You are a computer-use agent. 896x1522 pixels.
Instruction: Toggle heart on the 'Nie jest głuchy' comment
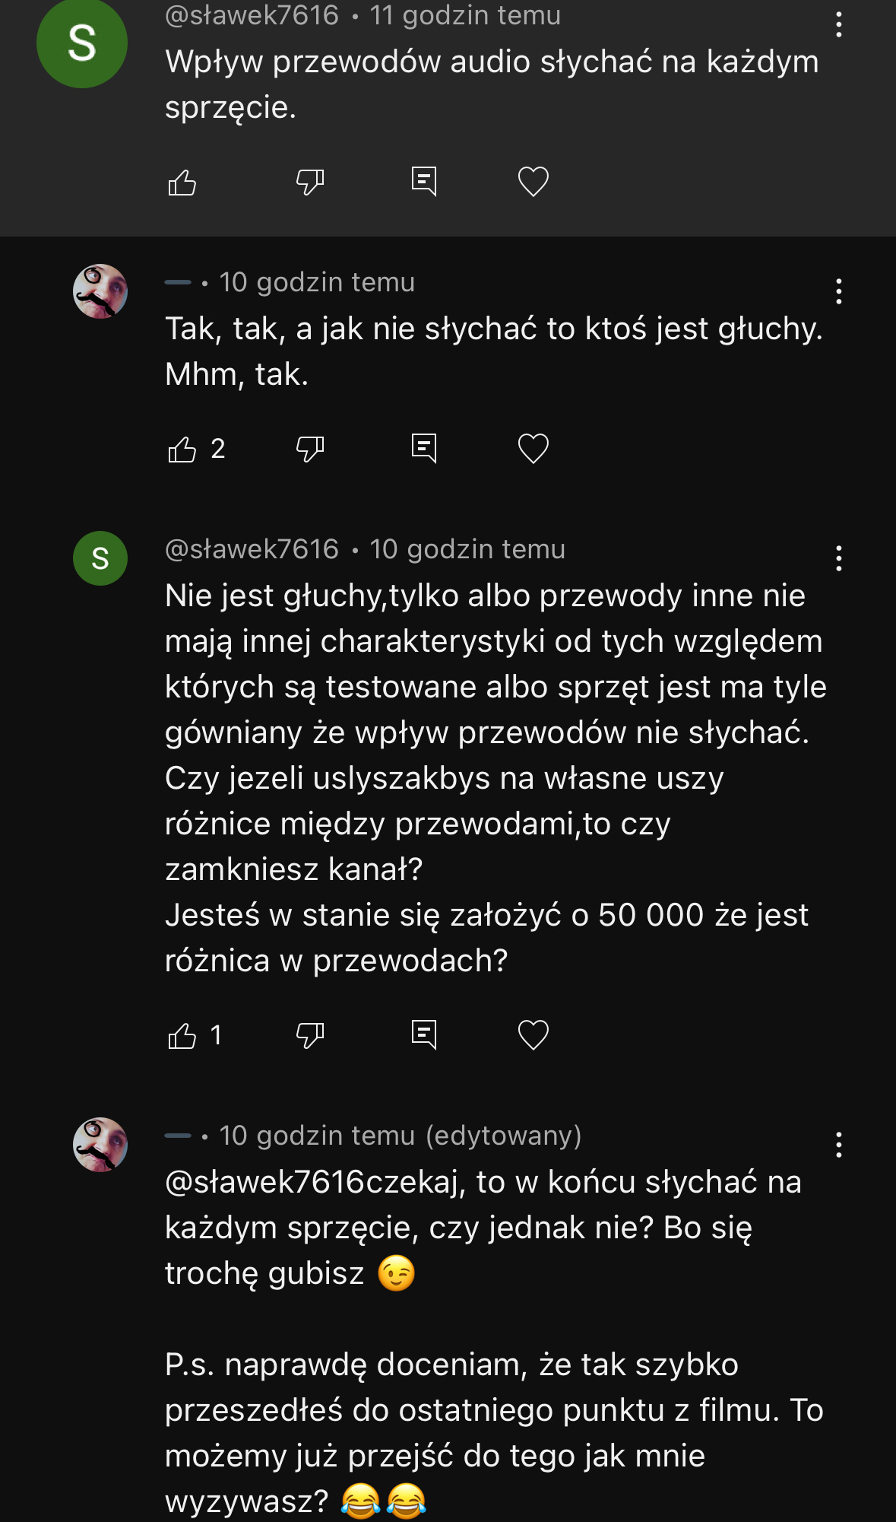[x=533, y=1035]
